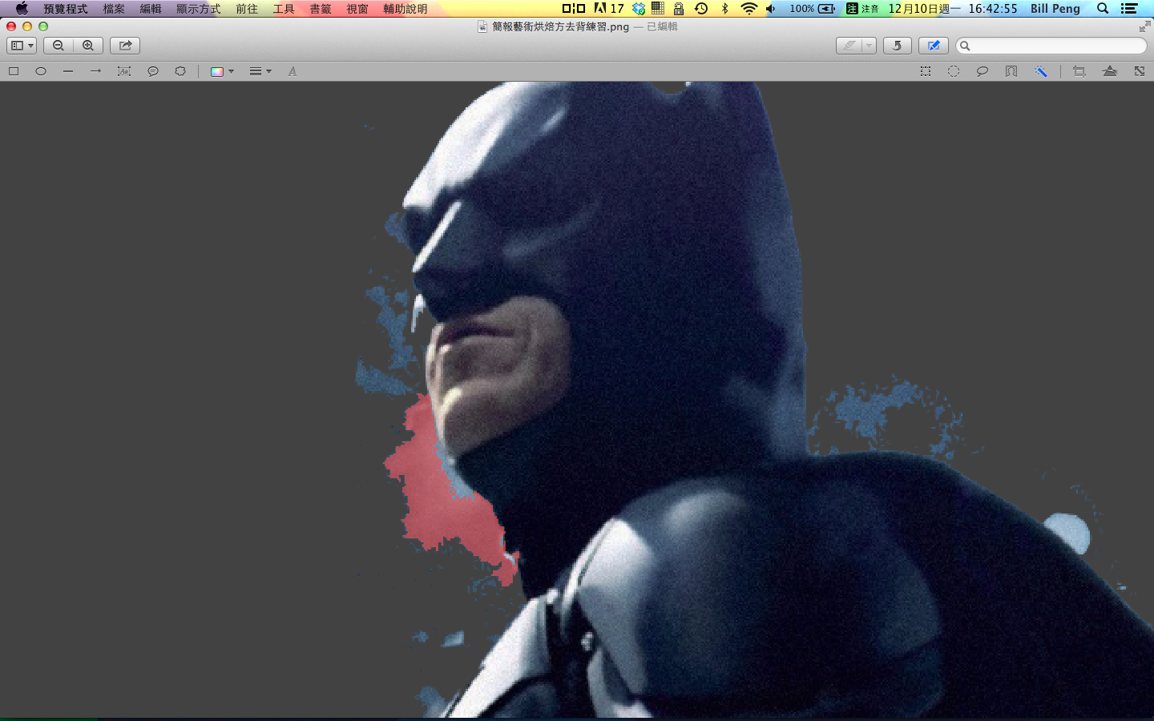The height and width of the screenshot is (721, 1154).
Task: Toggle the Edit toolbar button
Action: pyautogui.click(x=934, y=46)
